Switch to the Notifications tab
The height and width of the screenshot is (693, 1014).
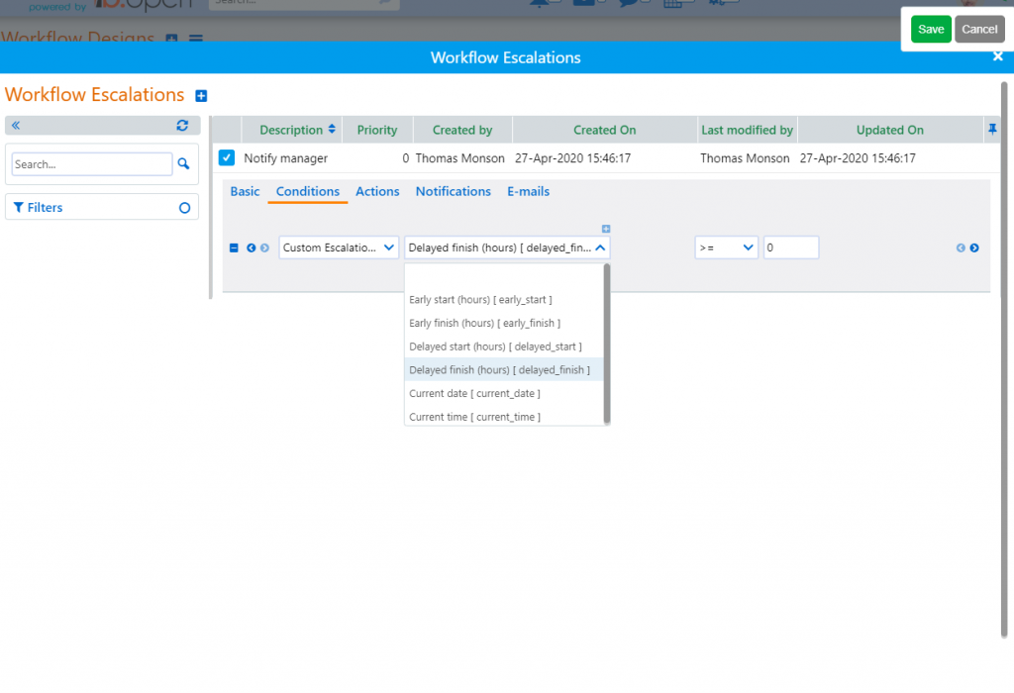[x=453, y=191]
